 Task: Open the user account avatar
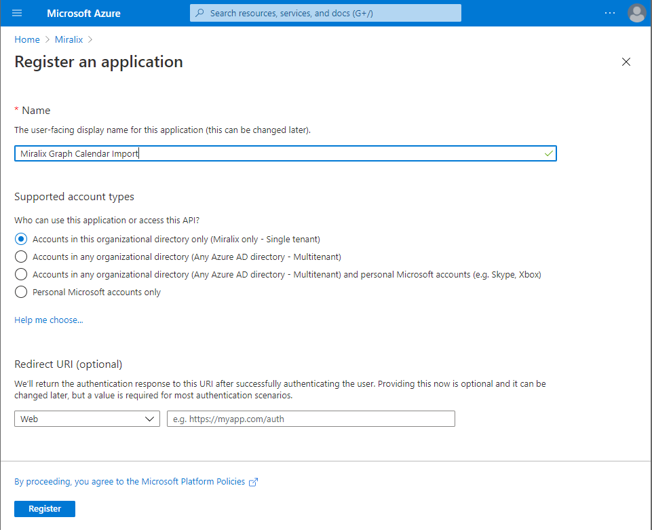[636, 13]
